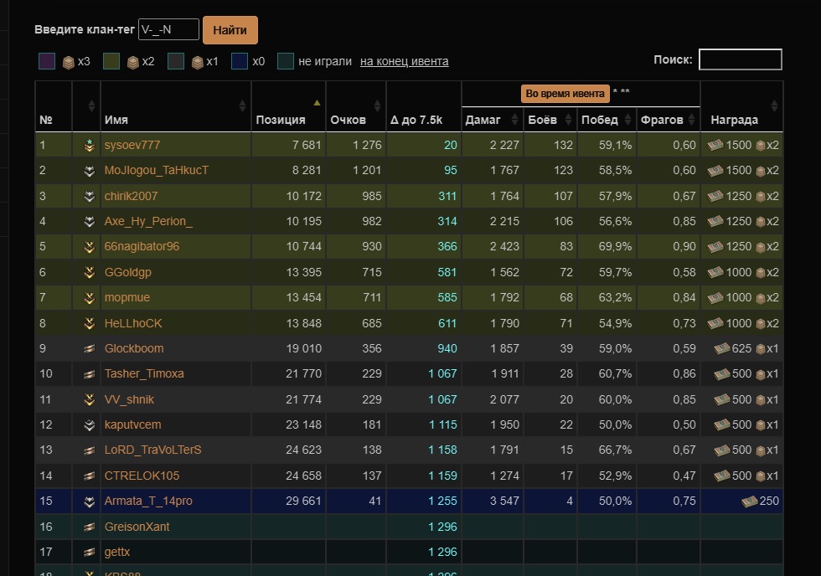Select the 'Во время ивента' tab
The width and height of the screenshot is (821, 576).
(565, 93)
